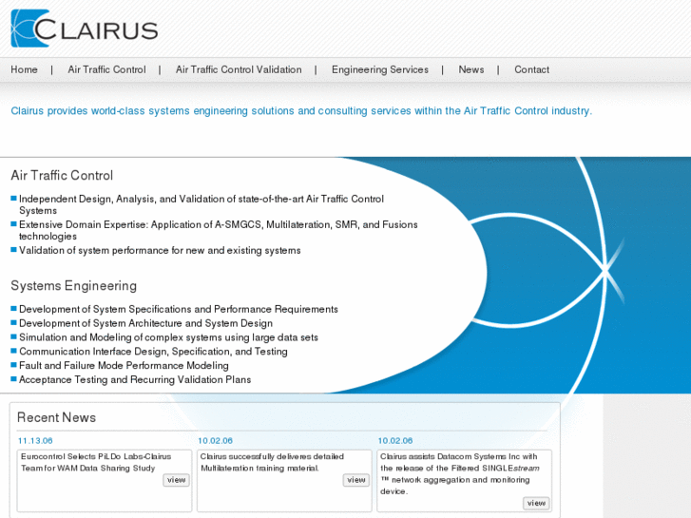The height and width of the screenshot is (518, 691).
Task: Click the Extensive Domain Expertise bullet text
Action: pyautogui.click(x=219, y=230)
